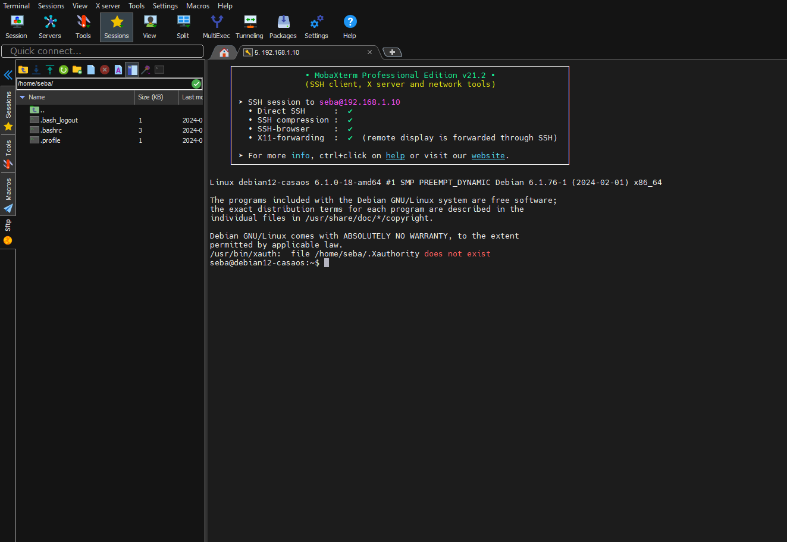Select the .bashrc file

tap(110, 130)
